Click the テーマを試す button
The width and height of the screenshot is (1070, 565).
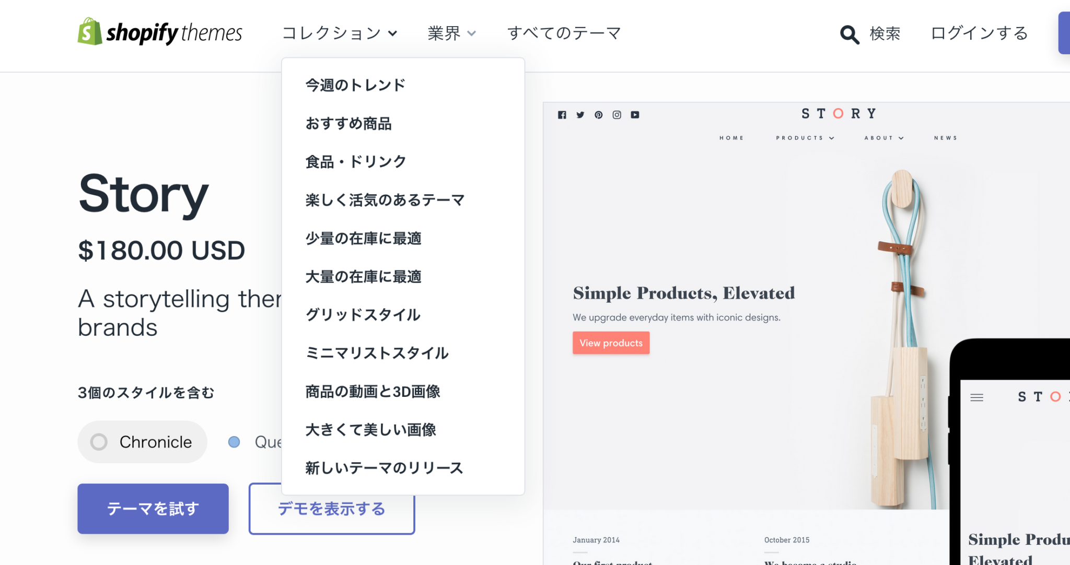pyautogui.click(x=153, y=508)
